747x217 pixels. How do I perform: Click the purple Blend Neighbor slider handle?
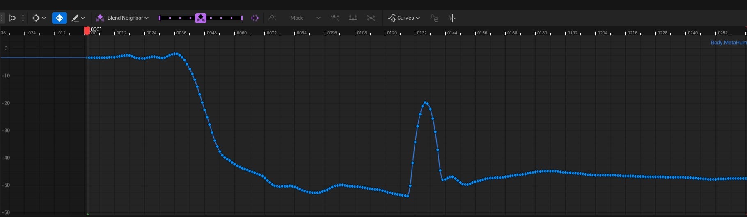click(201, 18)
